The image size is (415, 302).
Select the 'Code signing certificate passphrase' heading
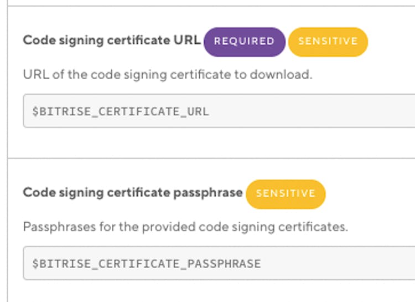coord(132,193)
